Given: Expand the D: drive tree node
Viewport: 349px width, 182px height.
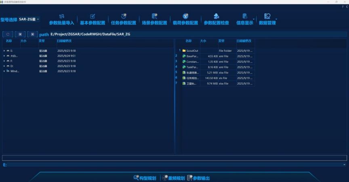Looking at the screenshot, I should tap(4, 66).
